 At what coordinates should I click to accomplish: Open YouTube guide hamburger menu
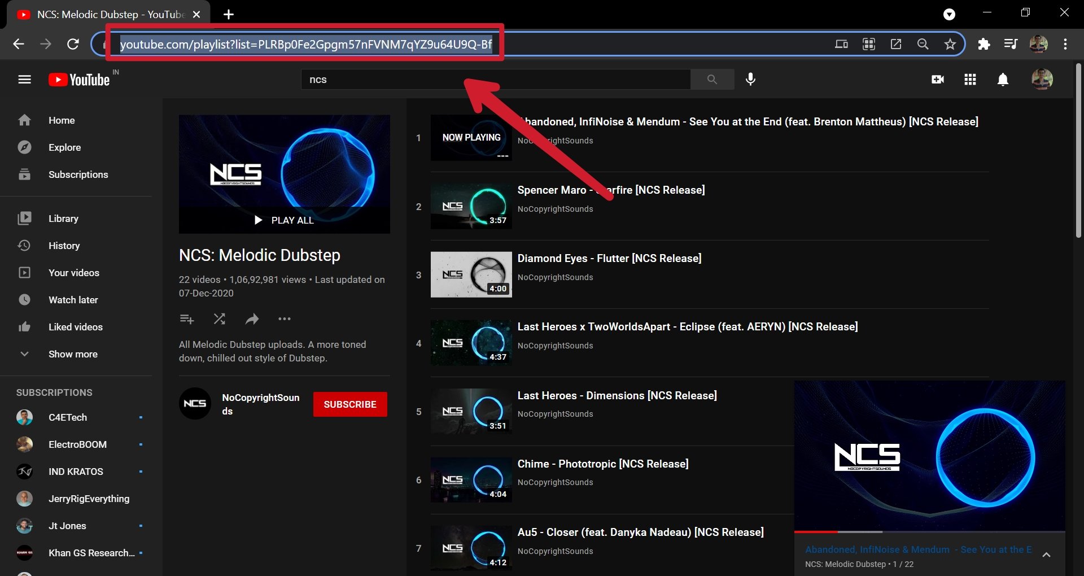click(x=24, y=80)
